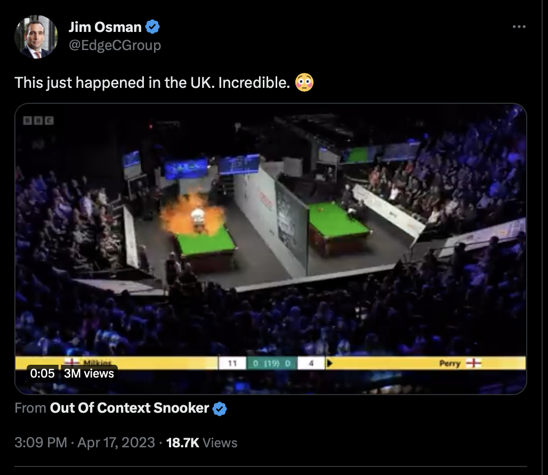The image size is (548, 475).
Task: Click the England flag beside Perry
Action: point(473,363)
